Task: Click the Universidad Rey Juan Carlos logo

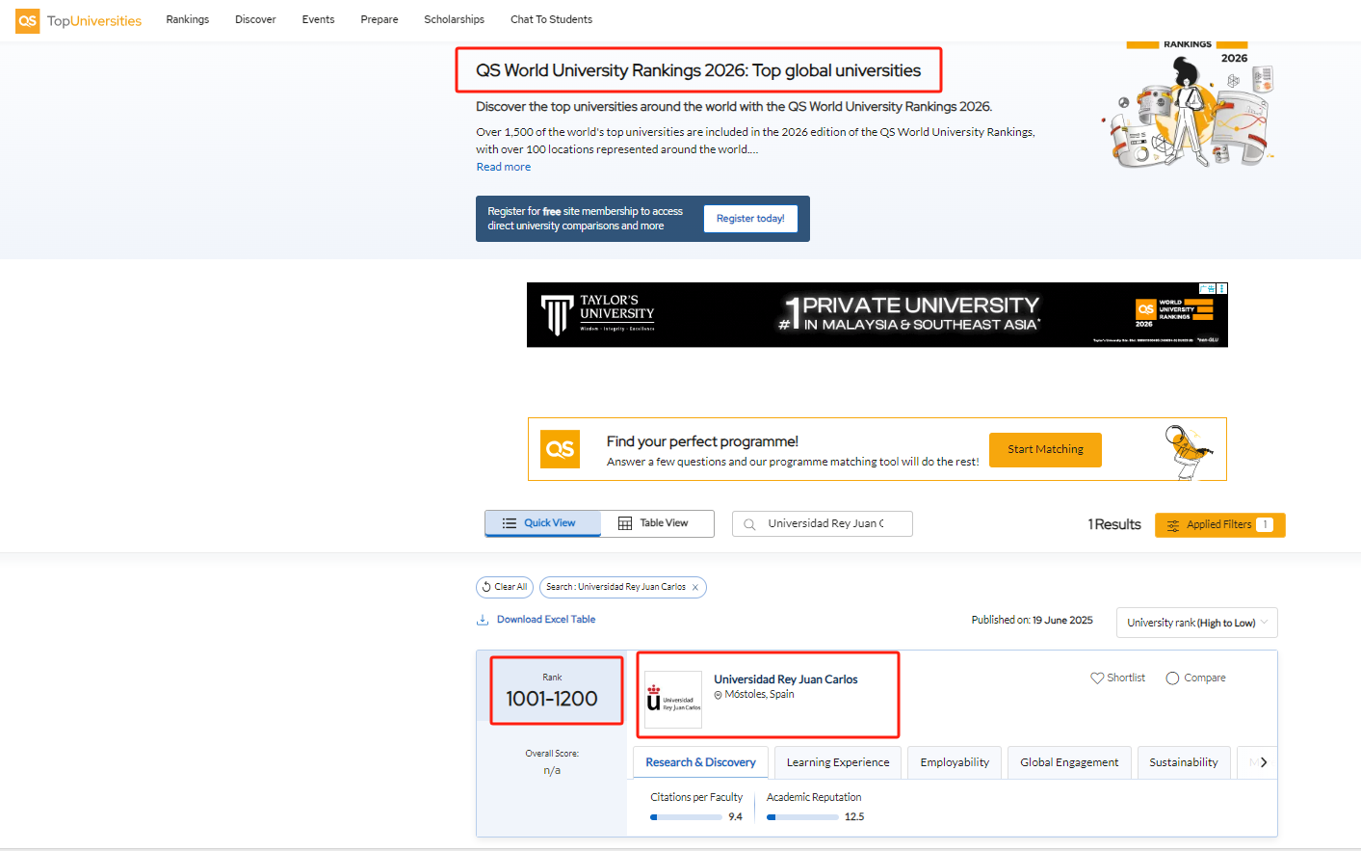Action: (x=673, y=699)
